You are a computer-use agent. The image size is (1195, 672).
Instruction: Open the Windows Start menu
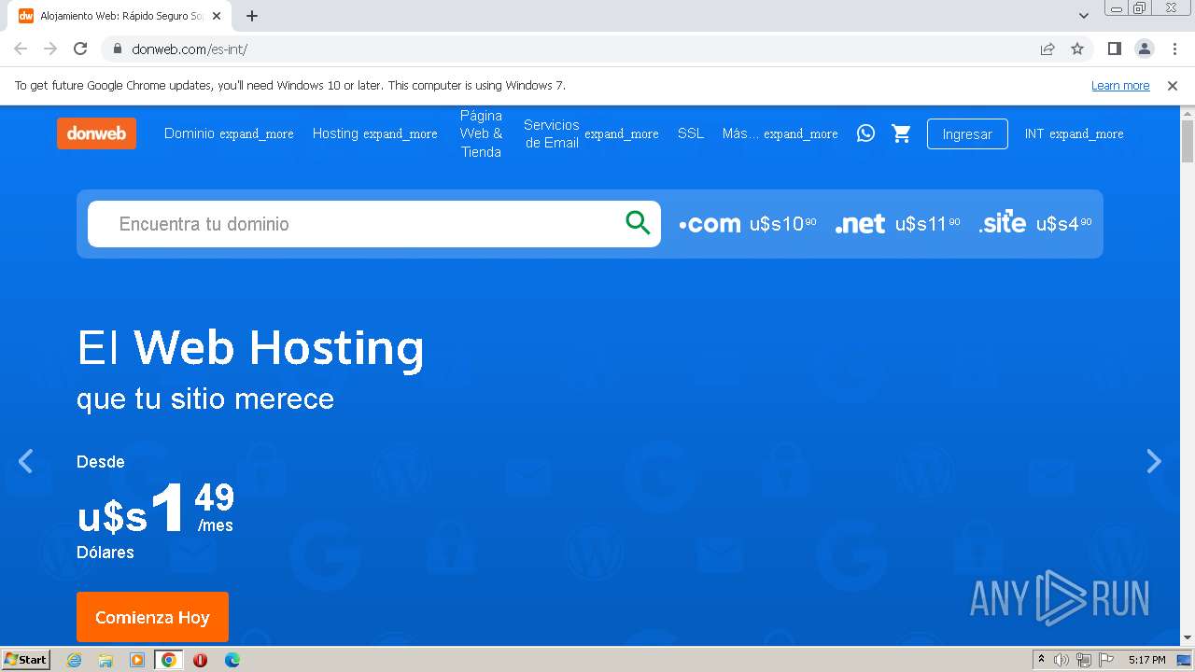(x=25, y=660)
